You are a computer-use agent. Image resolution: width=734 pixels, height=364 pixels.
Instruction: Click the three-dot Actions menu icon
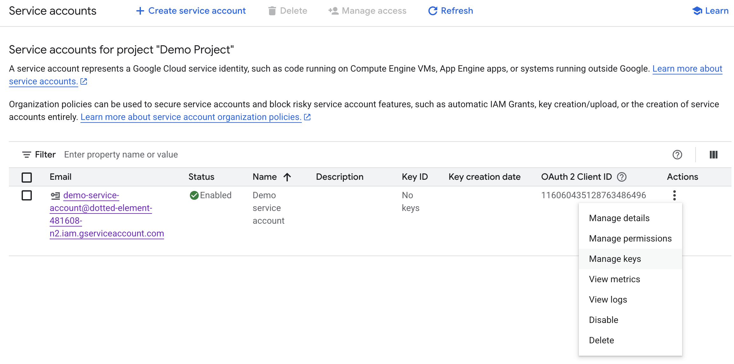tap(674, 195)
